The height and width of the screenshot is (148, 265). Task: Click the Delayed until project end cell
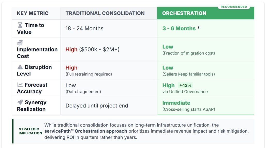click(x=97, y=106)
